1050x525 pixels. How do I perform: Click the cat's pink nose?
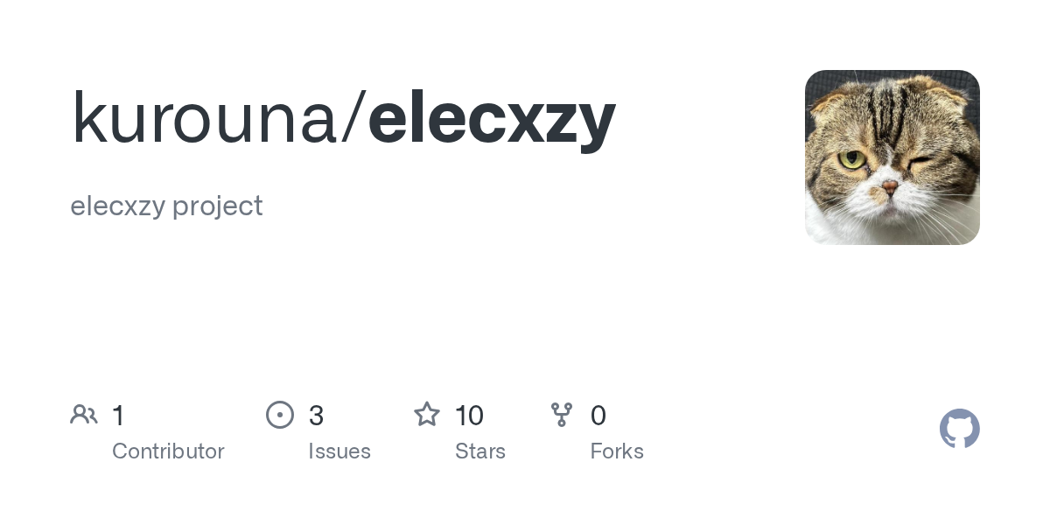[888, 186]
